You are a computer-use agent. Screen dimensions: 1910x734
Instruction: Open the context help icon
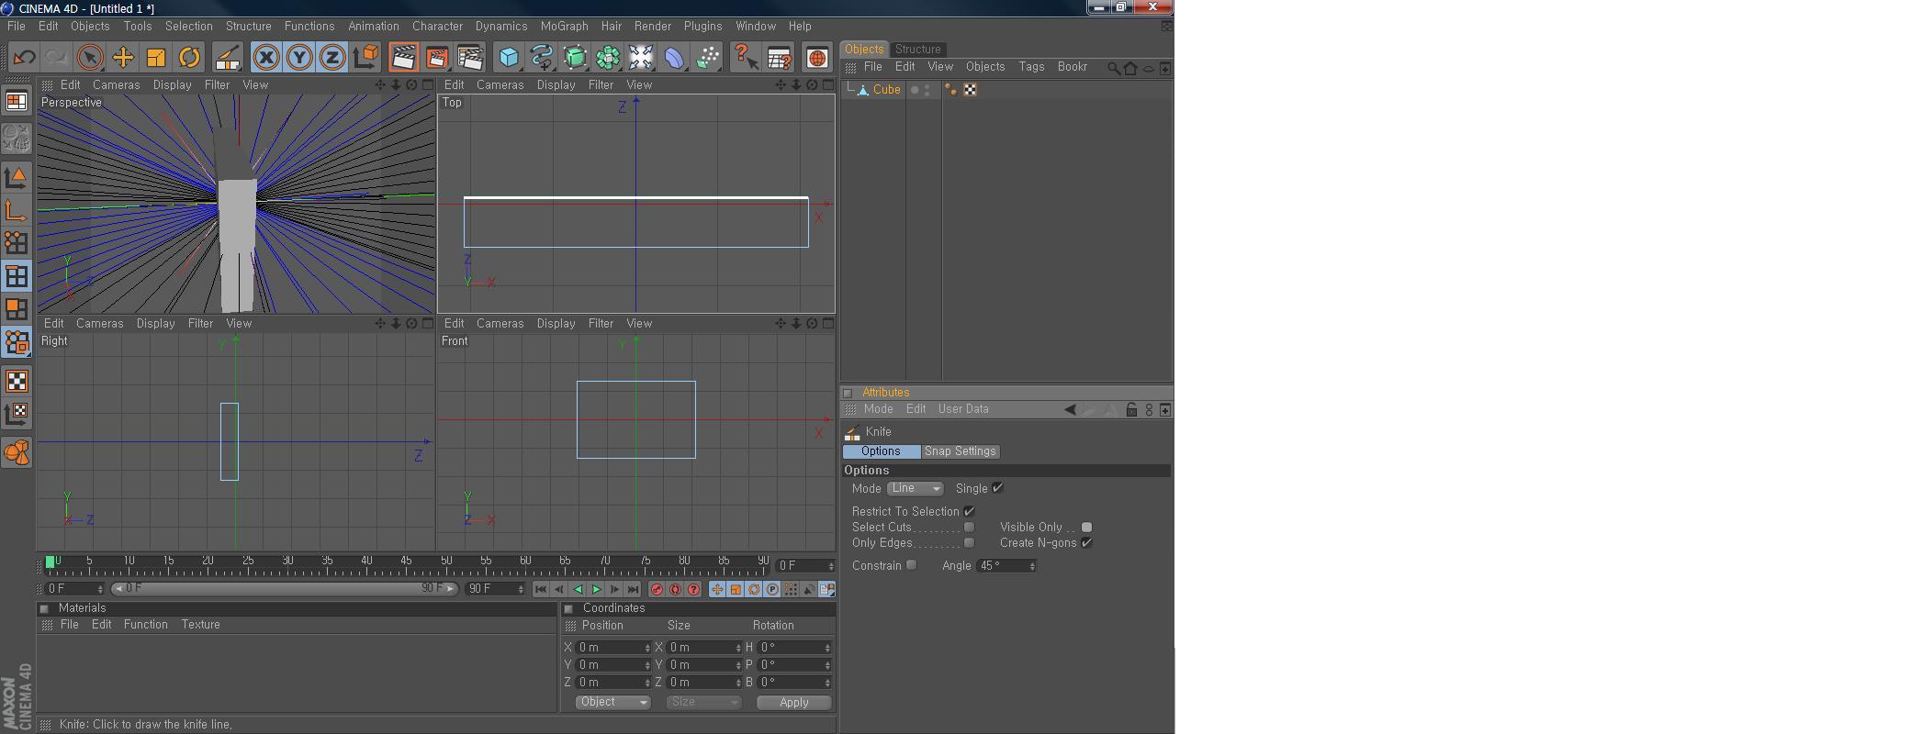click(x=746, y=57)
